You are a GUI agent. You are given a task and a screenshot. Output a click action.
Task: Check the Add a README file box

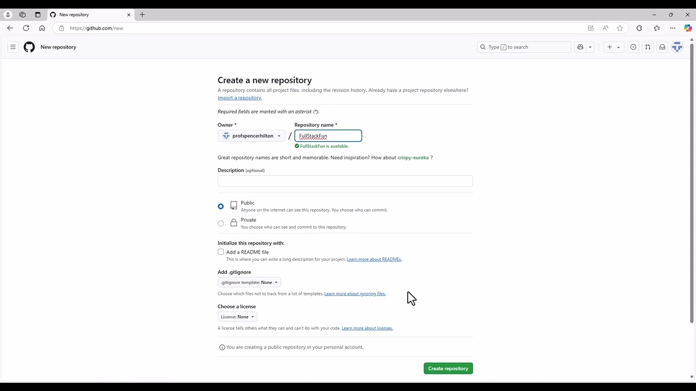pyautogui.click(x=221, y=252)
